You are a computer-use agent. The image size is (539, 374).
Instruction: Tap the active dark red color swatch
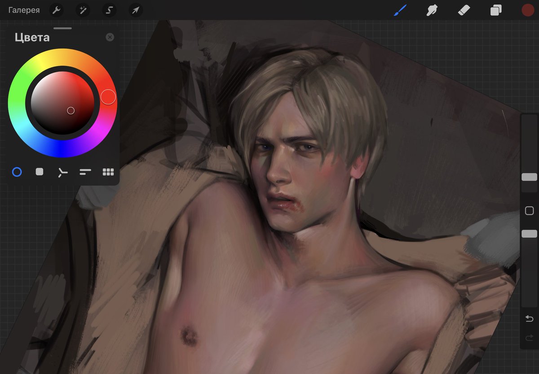coord(528,10)
